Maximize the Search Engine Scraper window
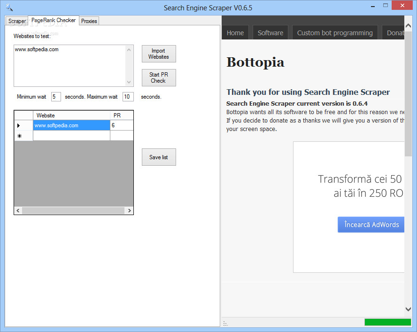This screenshot has height=332, width=417. tap(386, 5)
